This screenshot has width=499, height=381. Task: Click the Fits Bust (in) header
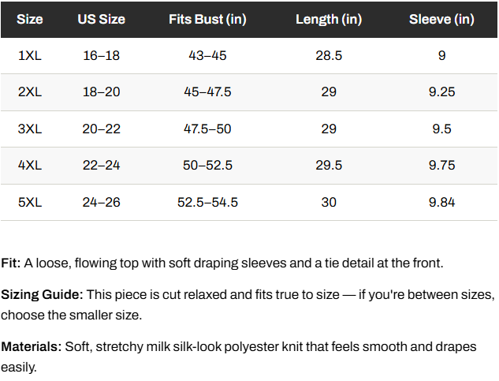coord(207,20)
